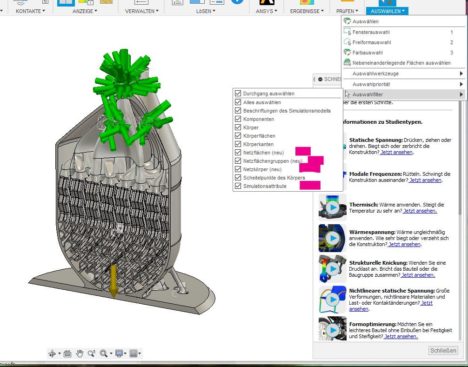Open Auswahlpriorität submenu

[x=404, y=84]
